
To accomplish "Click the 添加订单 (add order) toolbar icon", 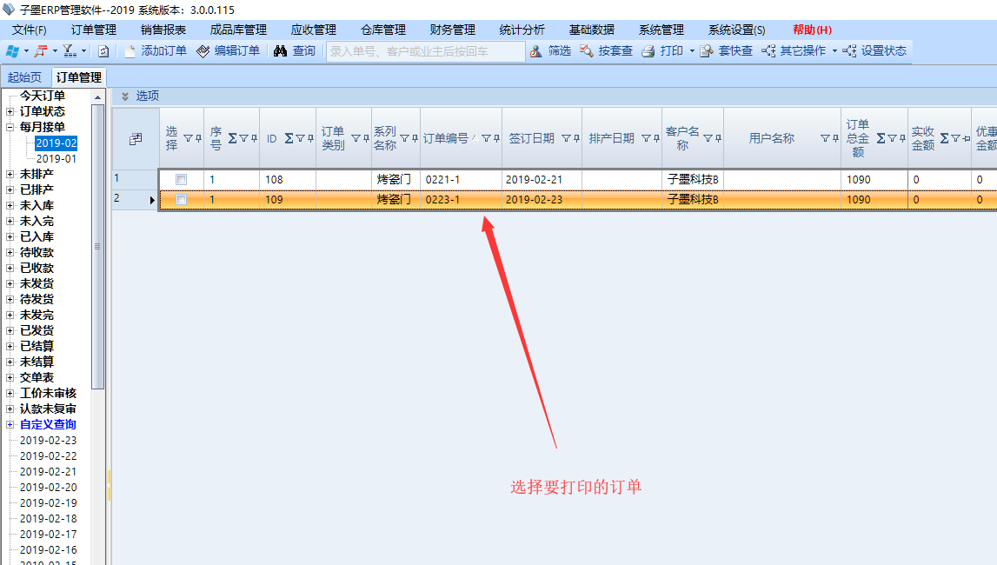I will (x=130, y=51).
